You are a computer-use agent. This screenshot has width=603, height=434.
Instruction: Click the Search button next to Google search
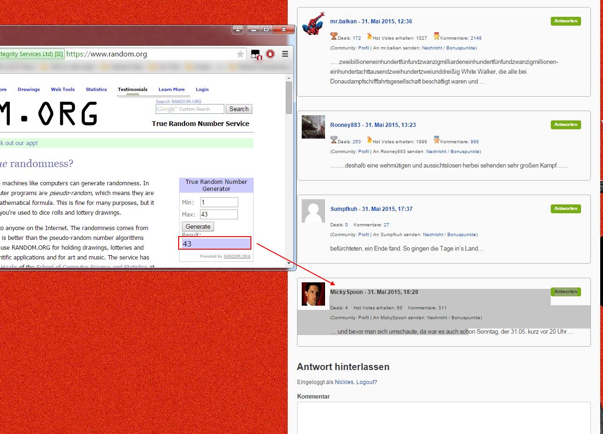pos(239,109)
